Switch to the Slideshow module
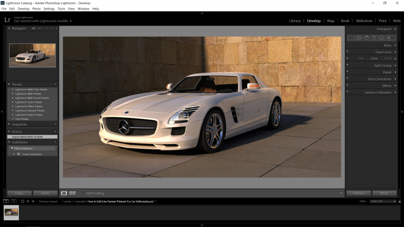 tap(364, 21)
